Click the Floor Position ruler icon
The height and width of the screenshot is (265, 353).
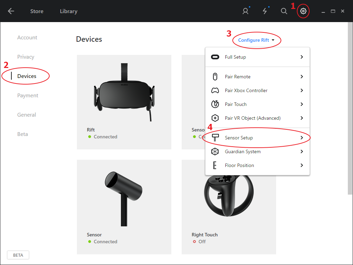pos(215,165)
